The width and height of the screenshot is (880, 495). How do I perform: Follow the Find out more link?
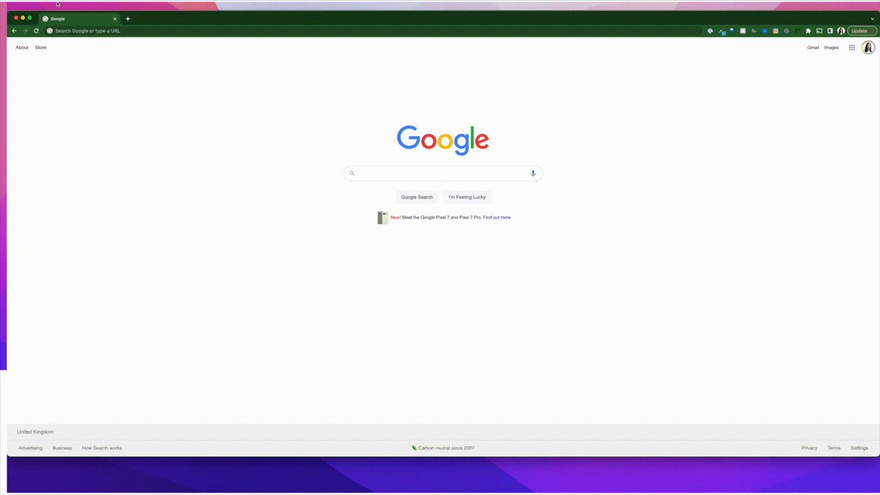(x=497, y=217)
